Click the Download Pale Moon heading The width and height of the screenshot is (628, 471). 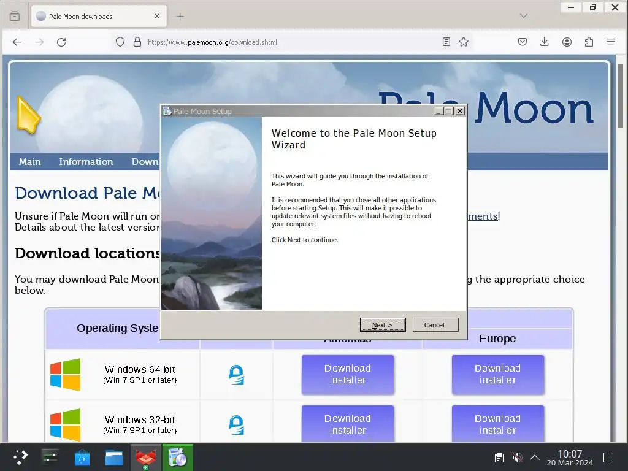[88, 193]
